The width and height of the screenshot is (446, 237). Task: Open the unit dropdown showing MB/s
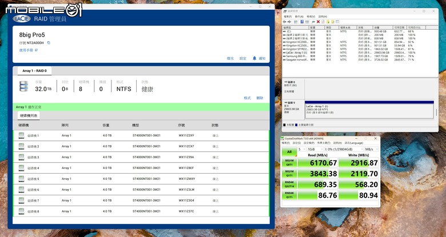coord(372,149)
